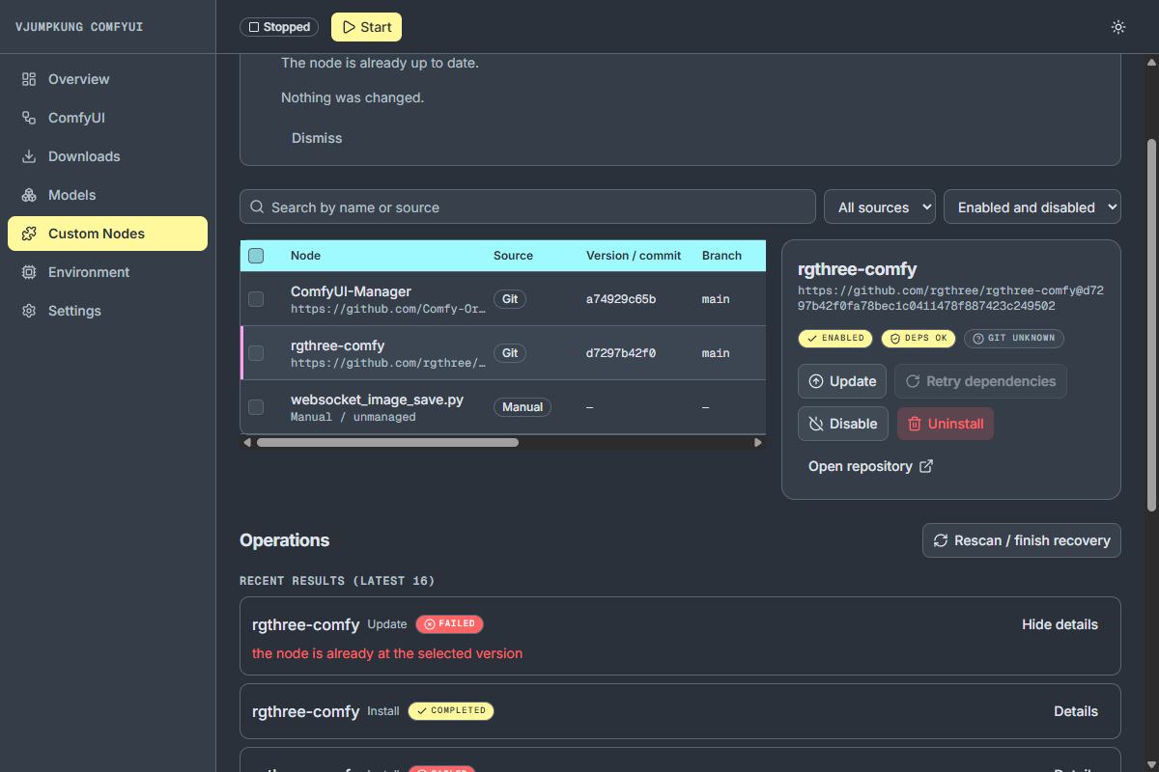This screenshot has height=772, width=1159.
Task: Click Rescan / finish recovery button
Action: (x=1022, y=540)
